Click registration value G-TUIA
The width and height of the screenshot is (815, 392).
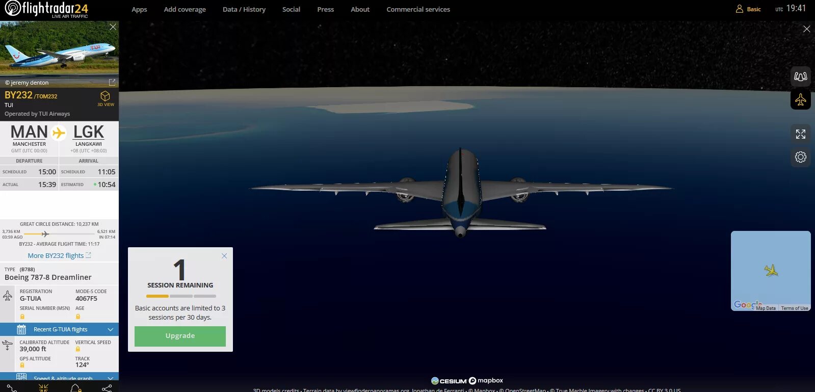[x=31, y=299]
